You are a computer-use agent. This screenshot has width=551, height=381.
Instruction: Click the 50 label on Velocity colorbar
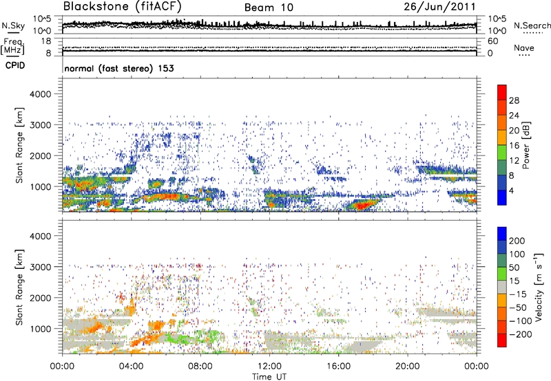pos(514,268)
